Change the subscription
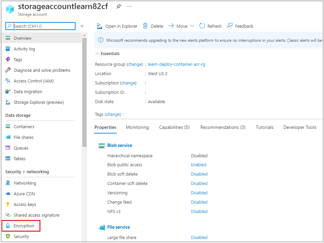The height and width of the screenshot is (243, 324). (x=128, y=83)
